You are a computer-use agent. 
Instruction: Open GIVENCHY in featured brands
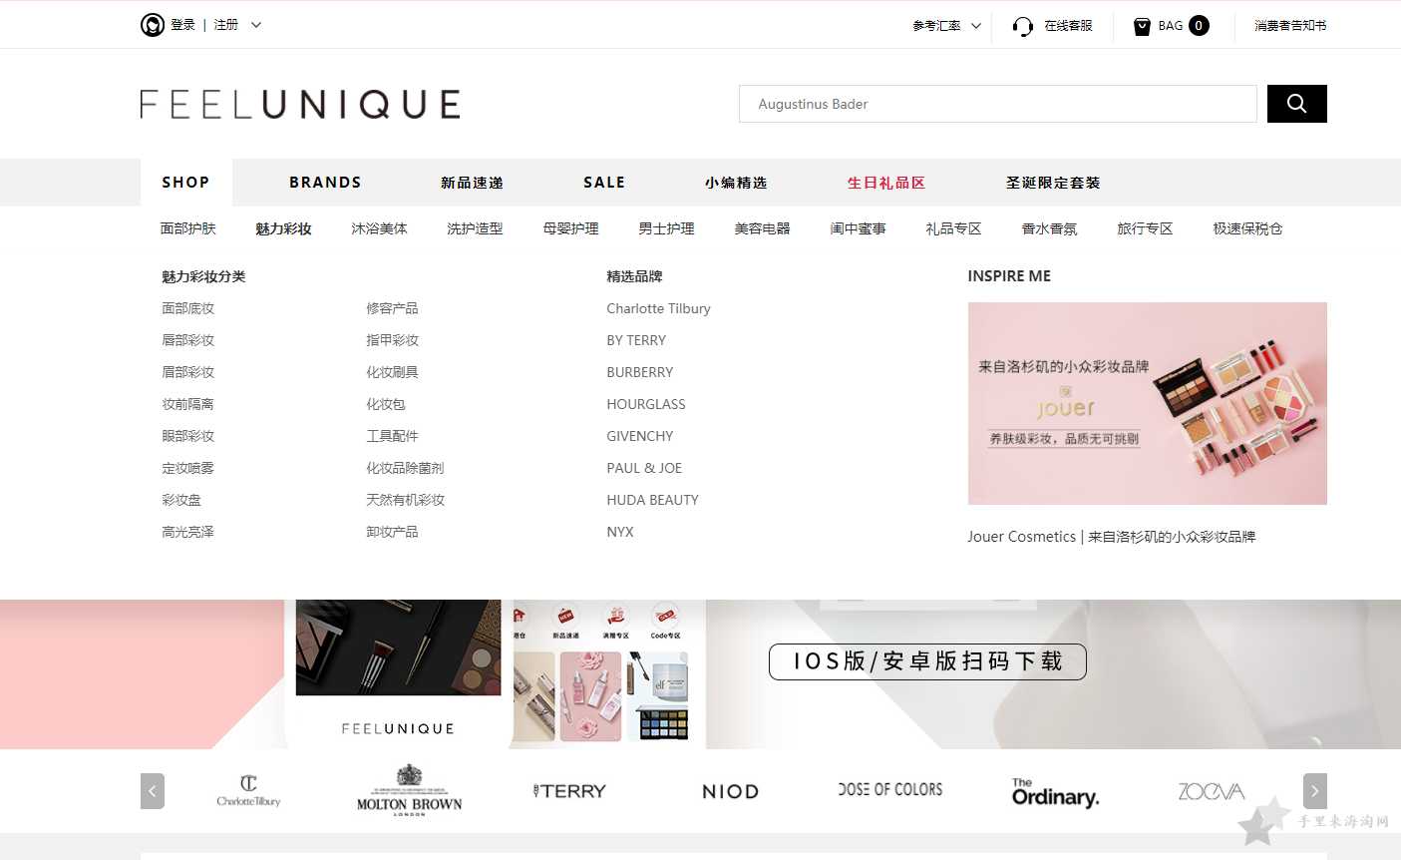tap(640, 436)
